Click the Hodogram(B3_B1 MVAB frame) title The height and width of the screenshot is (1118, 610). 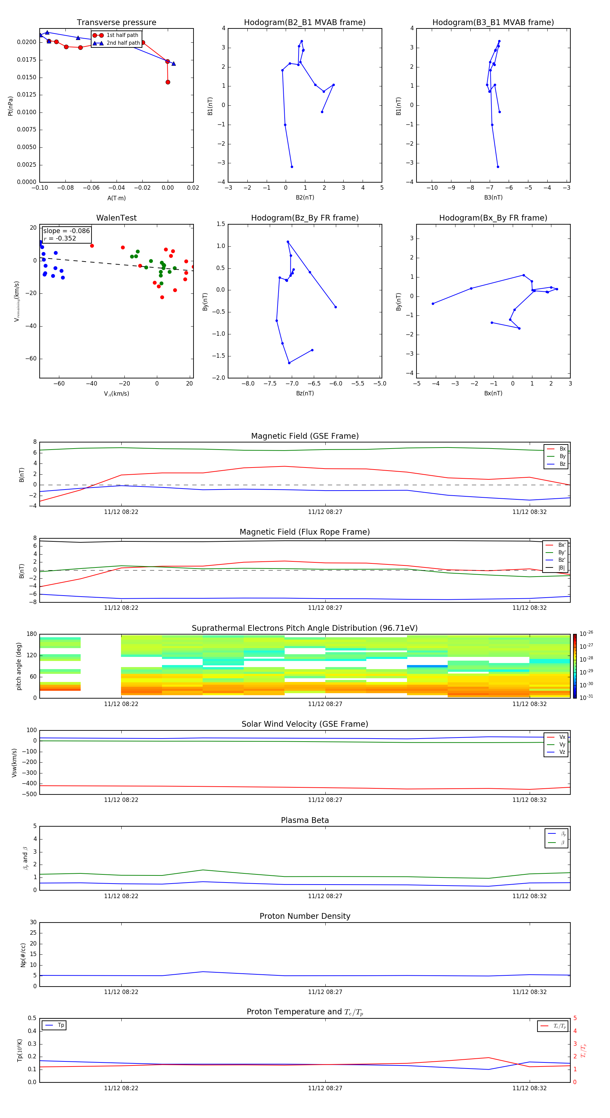point(493,22)
